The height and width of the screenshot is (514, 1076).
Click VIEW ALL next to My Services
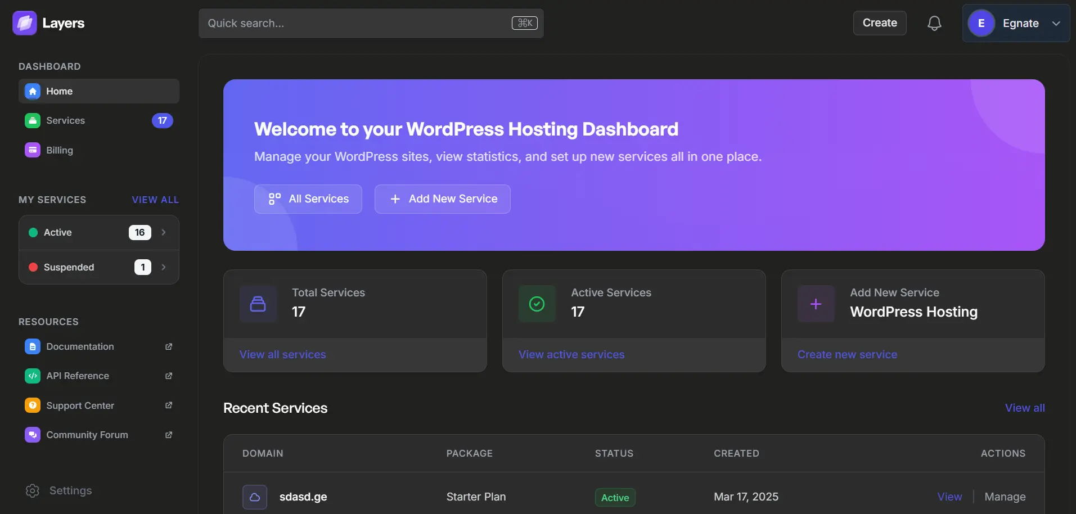click(155, 200)
